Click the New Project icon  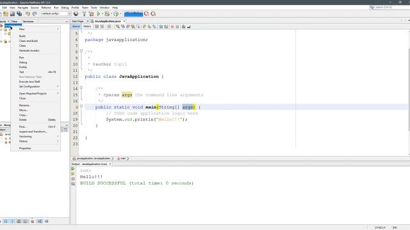[x=6, y=13]
